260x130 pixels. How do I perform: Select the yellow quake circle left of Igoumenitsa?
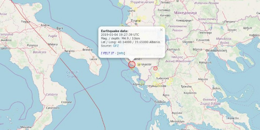[x=155, y=83]
